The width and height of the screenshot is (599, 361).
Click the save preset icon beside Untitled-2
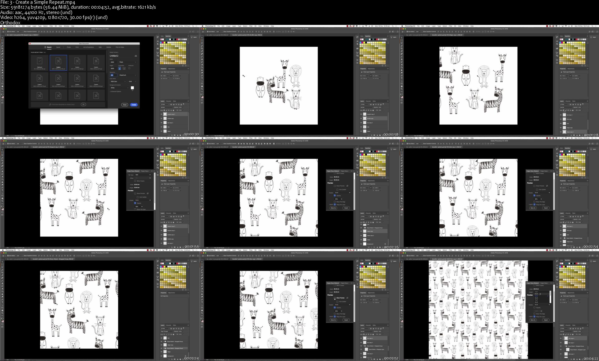(136, 56)
